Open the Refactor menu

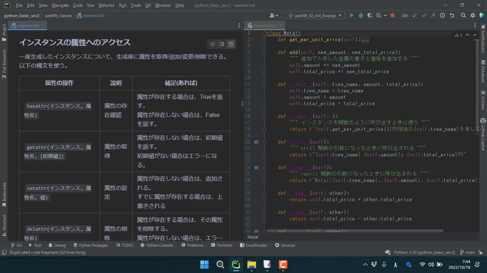pyautogui.click(x=106, y=5)
